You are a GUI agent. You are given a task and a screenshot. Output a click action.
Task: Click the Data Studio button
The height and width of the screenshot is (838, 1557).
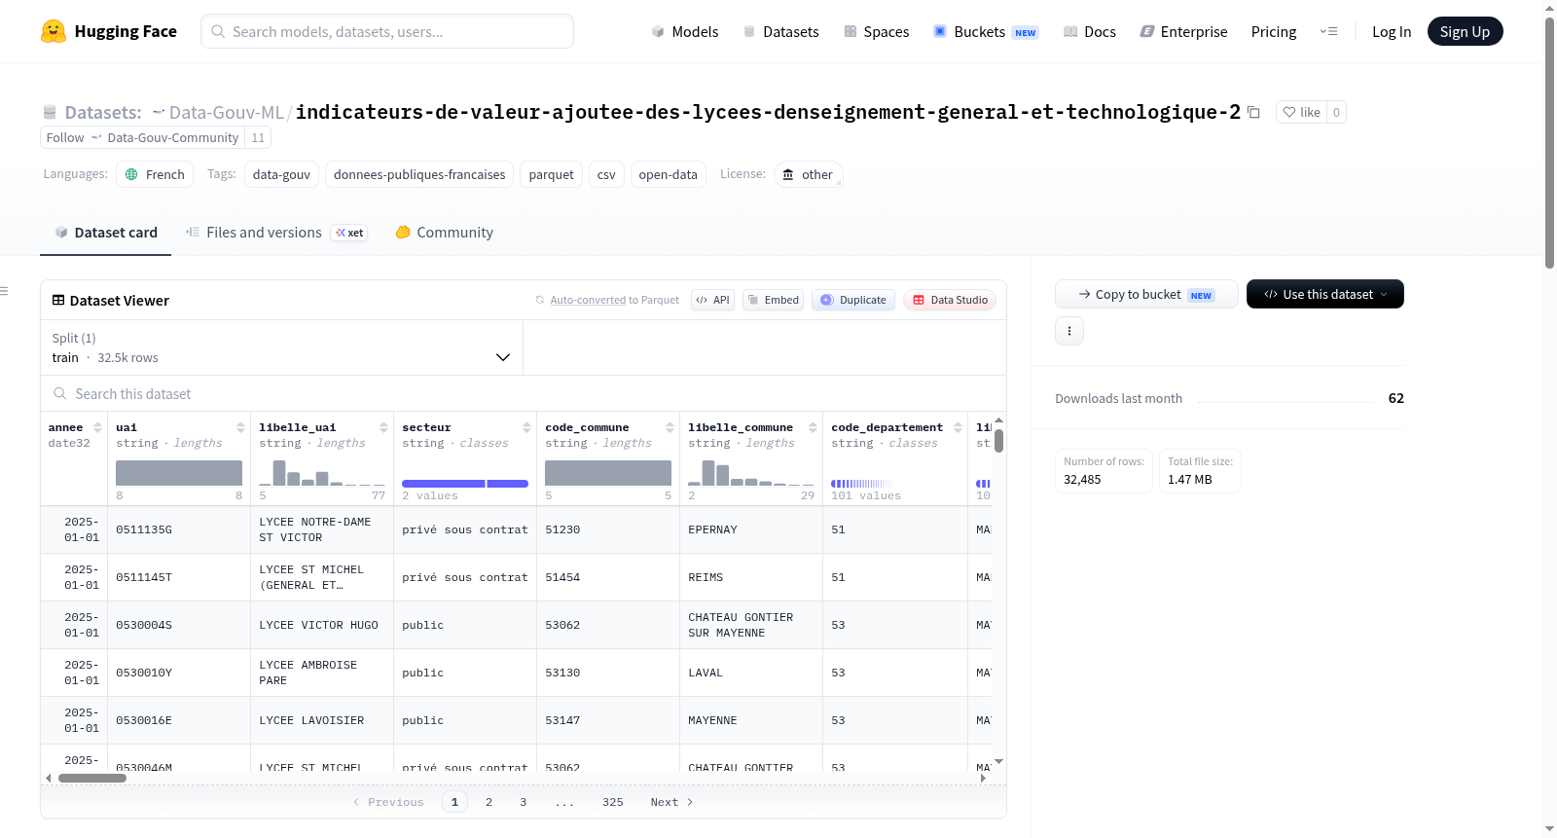pyautogui.click(x=950, y=300)
